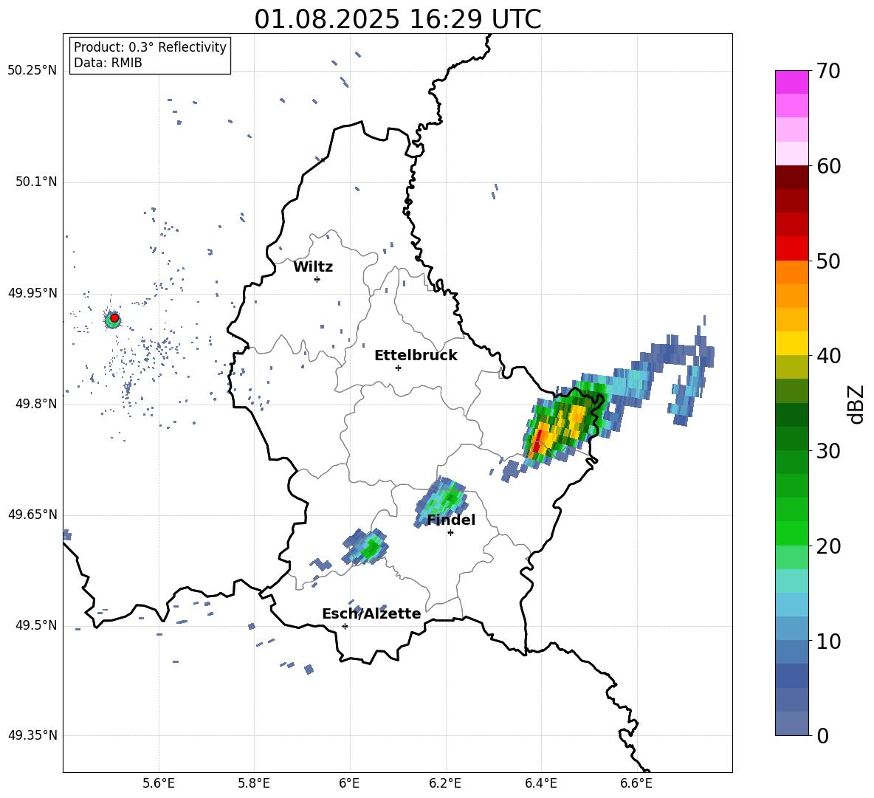Click the 49.35°N latitude label
Screen dimensions: 874x798
(x=32, y=735)
